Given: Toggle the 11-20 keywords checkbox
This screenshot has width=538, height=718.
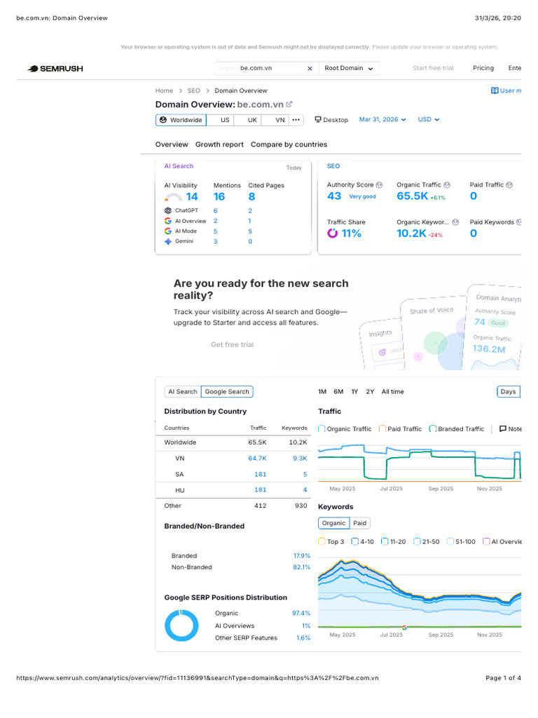Looking at the screenshot, I should coord(385,542).
